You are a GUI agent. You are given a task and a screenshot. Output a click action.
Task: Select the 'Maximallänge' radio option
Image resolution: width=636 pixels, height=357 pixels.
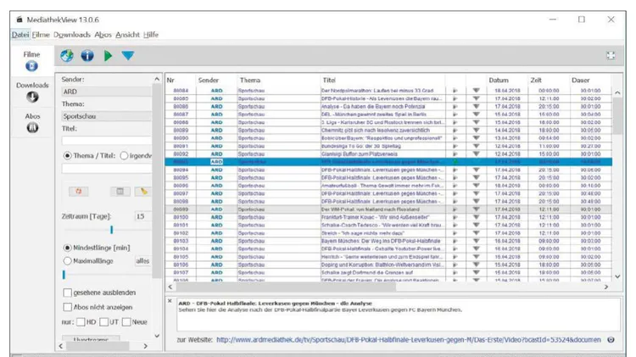[x=67, y=261]
